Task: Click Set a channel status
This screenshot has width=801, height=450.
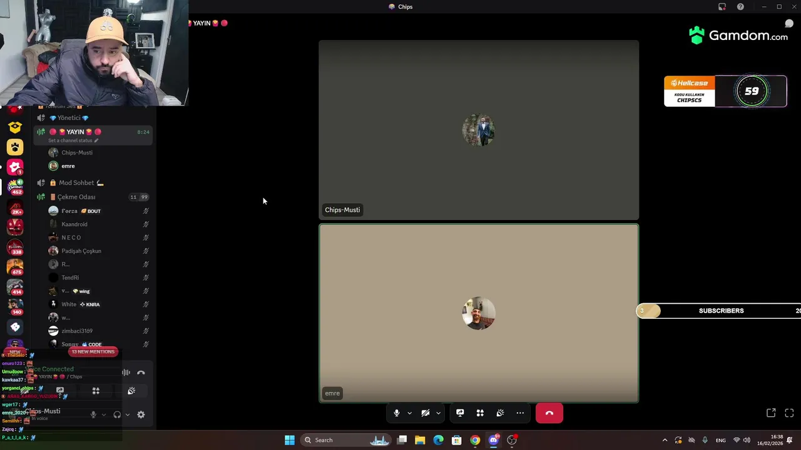Action: 73,141
